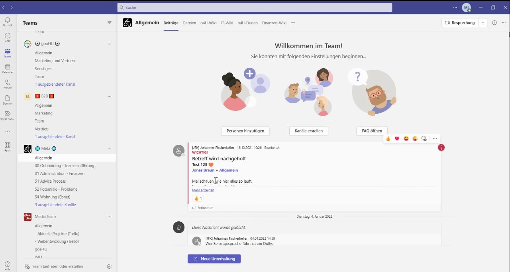Viewport: 510px width, 272px height.
Task: Open more reactions picker icon
Action: coord(424,138)
